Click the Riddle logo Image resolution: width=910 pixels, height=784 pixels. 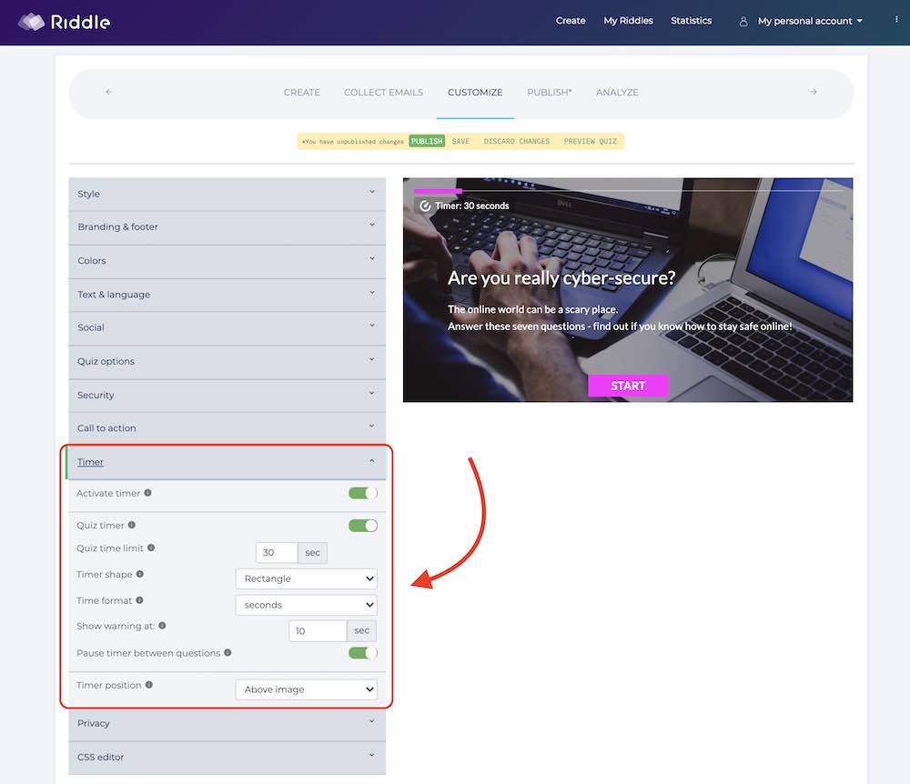tap(64, 22)
